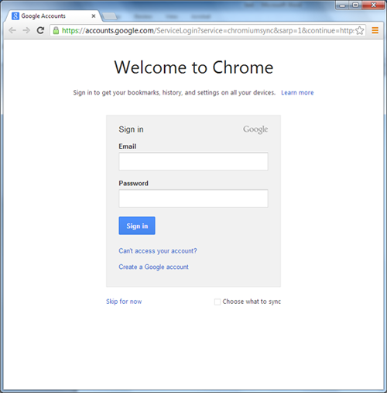Click Skip for now link
The image size is (387, 393).
pos(124,302)
